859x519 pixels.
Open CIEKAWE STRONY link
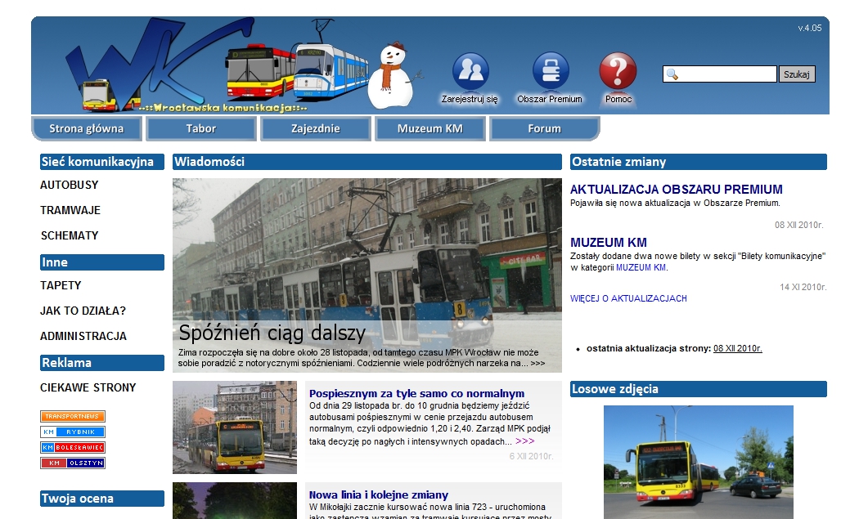pyautogui.click(x=88, y=387)
